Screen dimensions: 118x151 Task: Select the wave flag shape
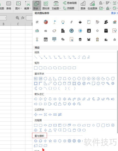click(x=41, y=146)
